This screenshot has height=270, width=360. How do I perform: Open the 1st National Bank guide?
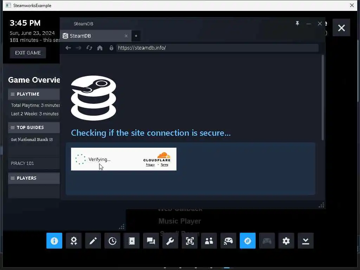pyautogui.click(x=32, y=140)
